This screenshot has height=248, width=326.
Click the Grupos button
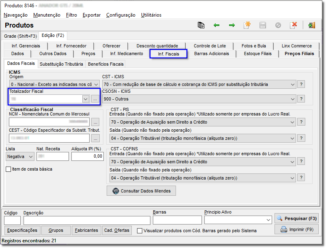click(x=56, y=230)
